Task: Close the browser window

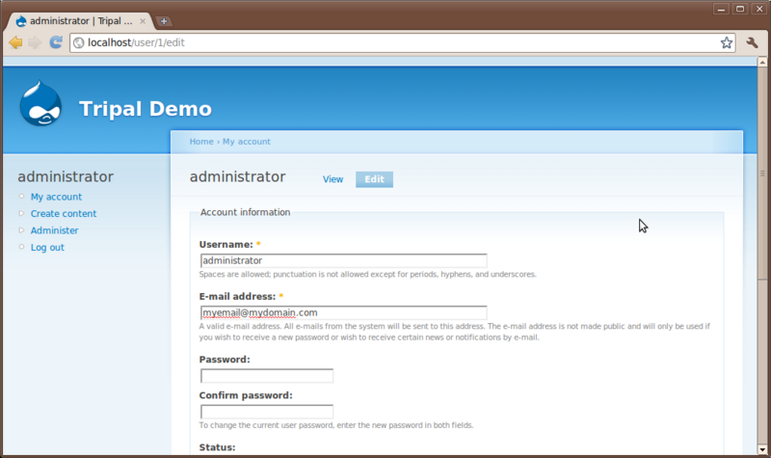Action: tap(759, 9)
